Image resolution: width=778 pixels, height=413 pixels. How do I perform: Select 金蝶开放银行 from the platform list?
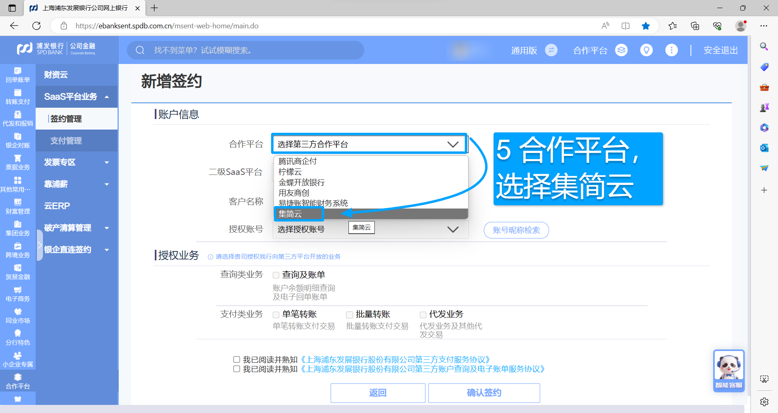pos(371,182)
